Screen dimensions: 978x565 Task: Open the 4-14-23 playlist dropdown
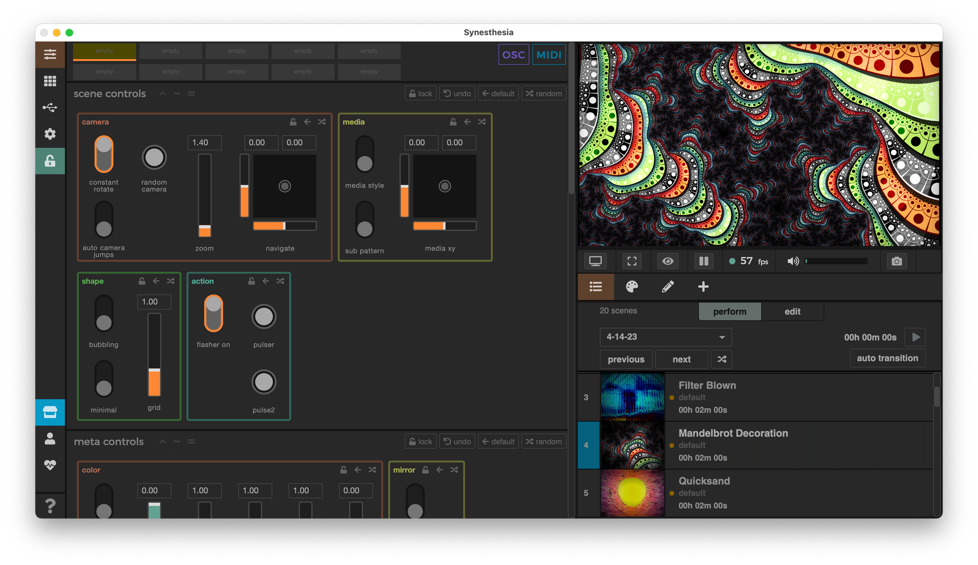(666, 337)
